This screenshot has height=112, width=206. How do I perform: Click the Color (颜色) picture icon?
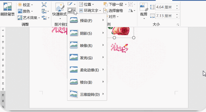tap(20, 11)
